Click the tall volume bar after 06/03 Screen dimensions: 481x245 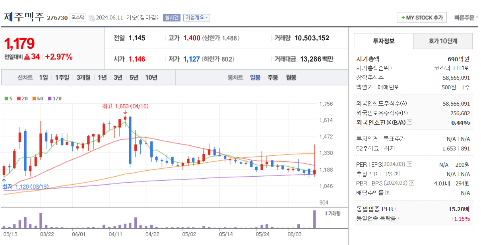pyautogui.click(x=314, y=219)
